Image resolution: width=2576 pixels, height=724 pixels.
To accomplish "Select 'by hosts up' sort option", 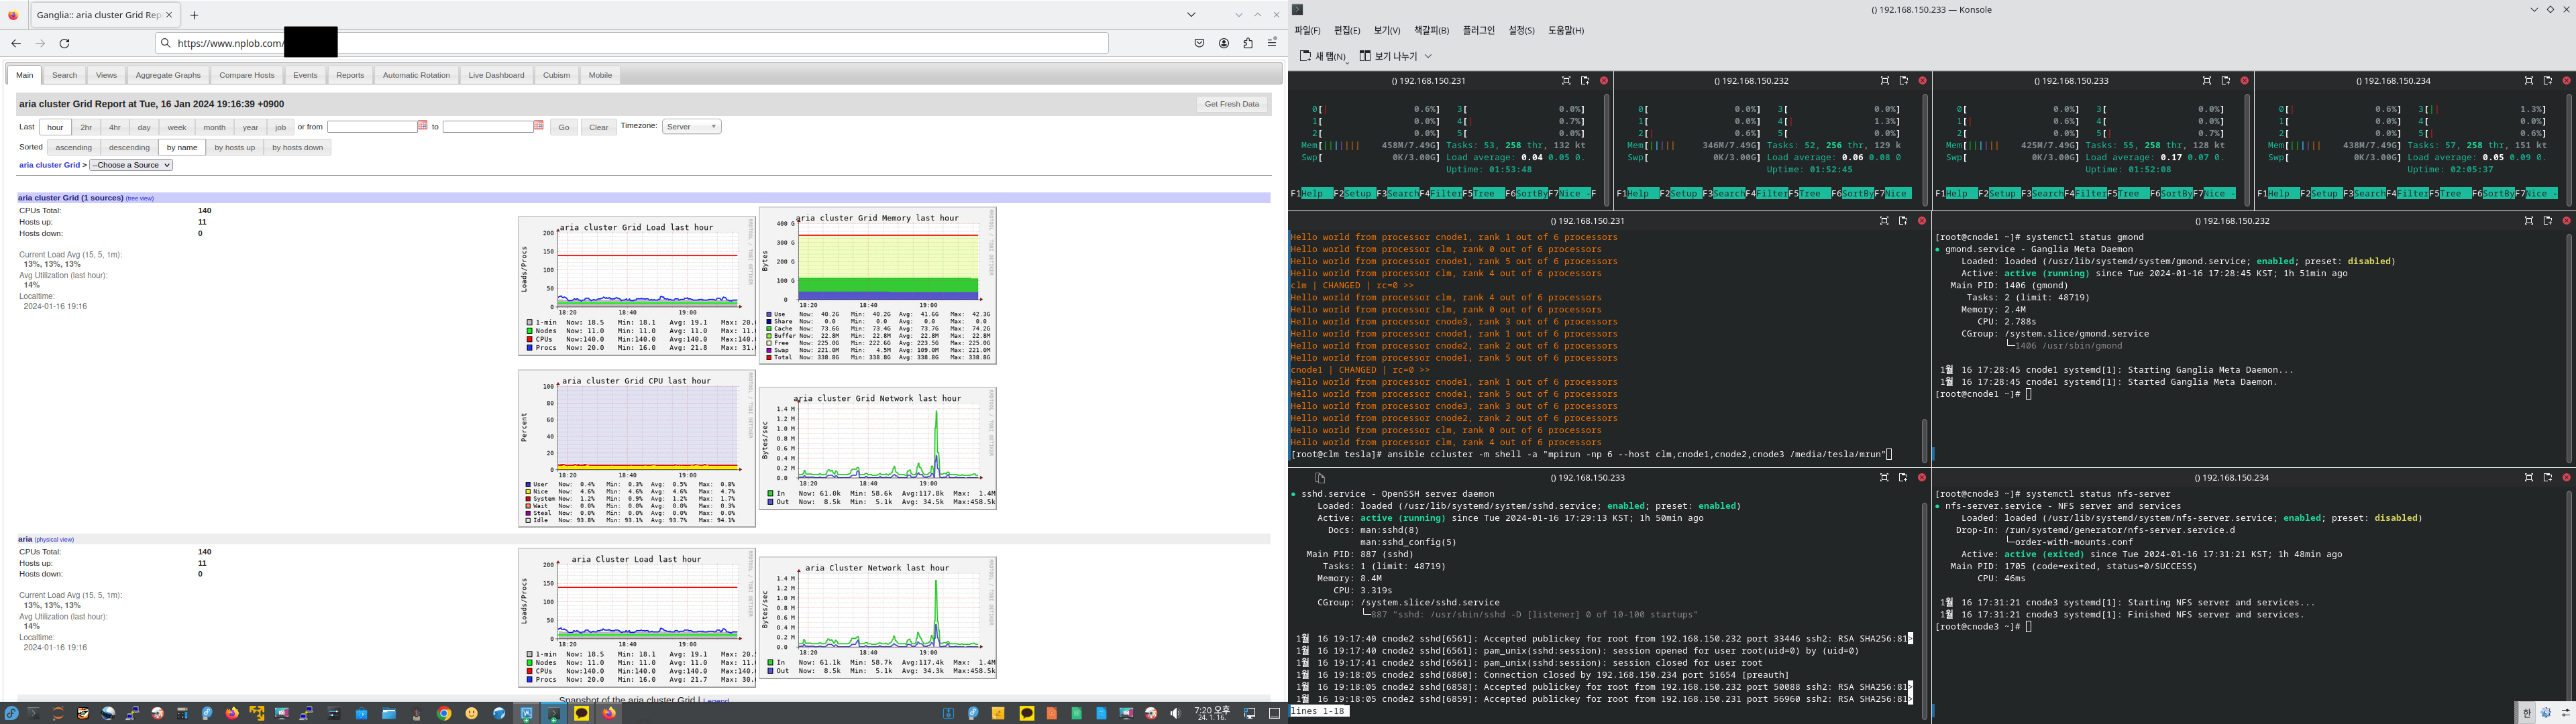I will coord(234,147).
